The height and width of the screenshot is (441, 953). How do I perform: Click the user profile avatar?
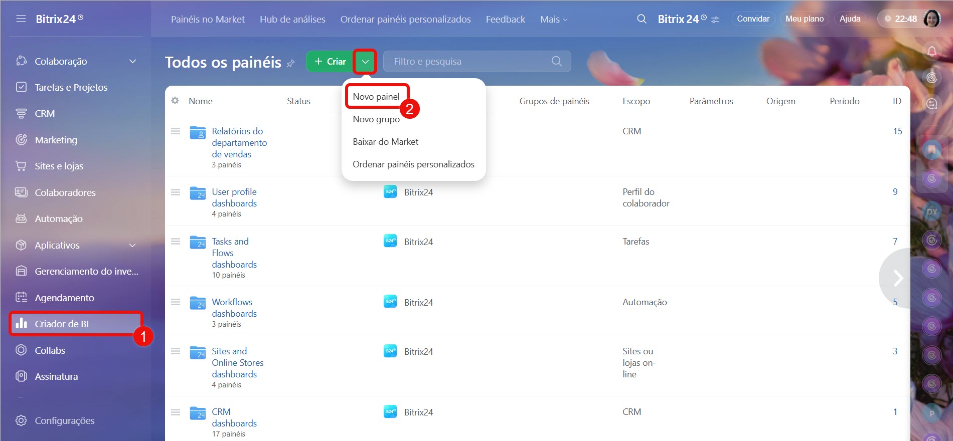[932, 19]
